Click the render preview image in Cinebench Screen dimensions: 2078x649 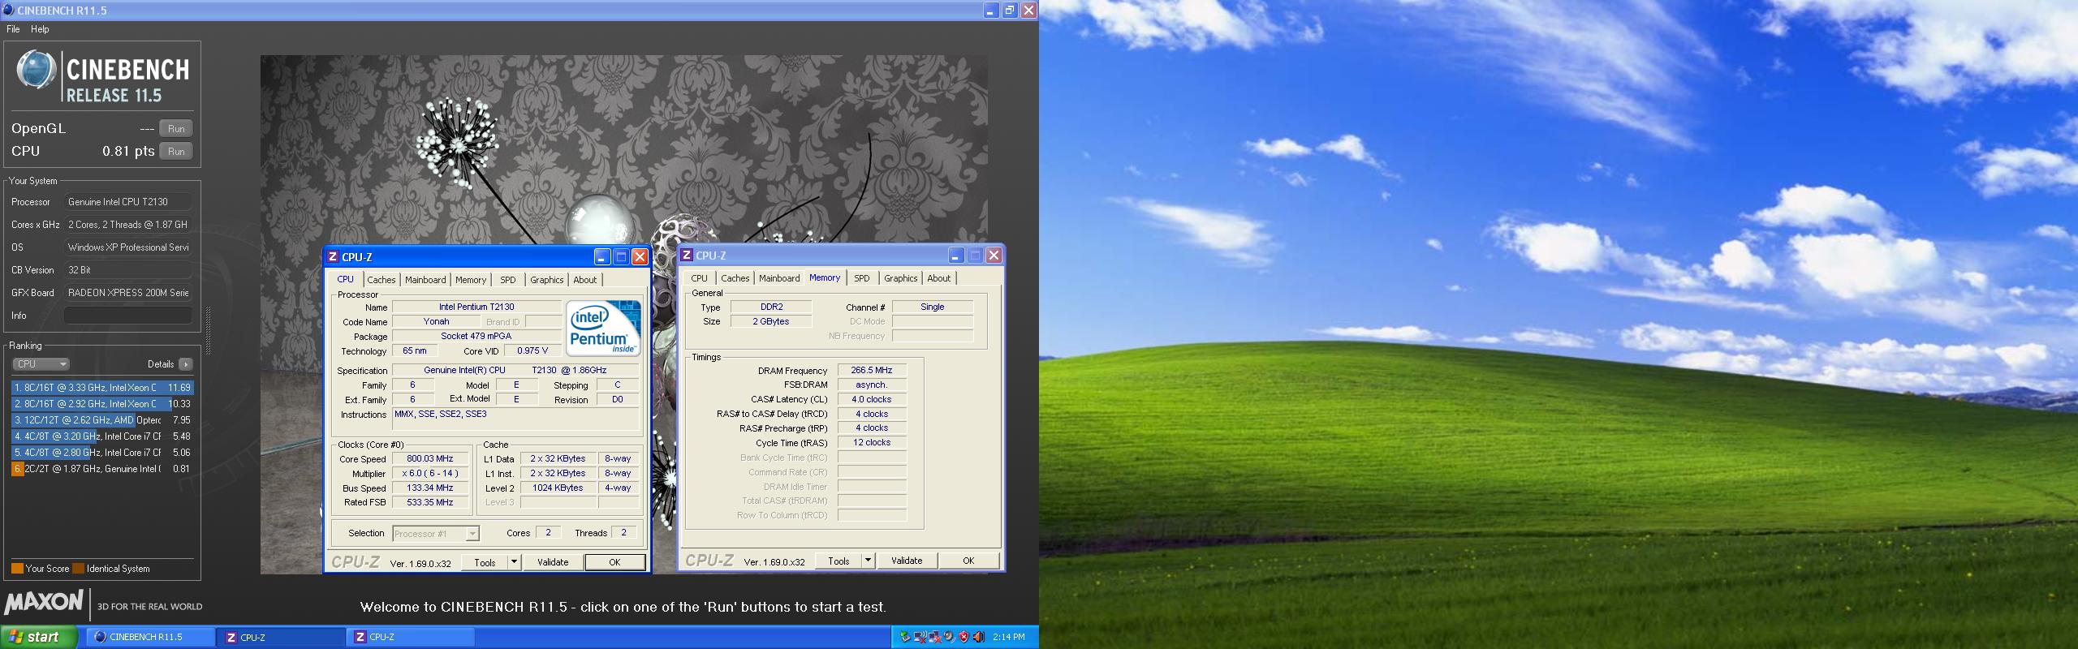click(x=623, y=150)
